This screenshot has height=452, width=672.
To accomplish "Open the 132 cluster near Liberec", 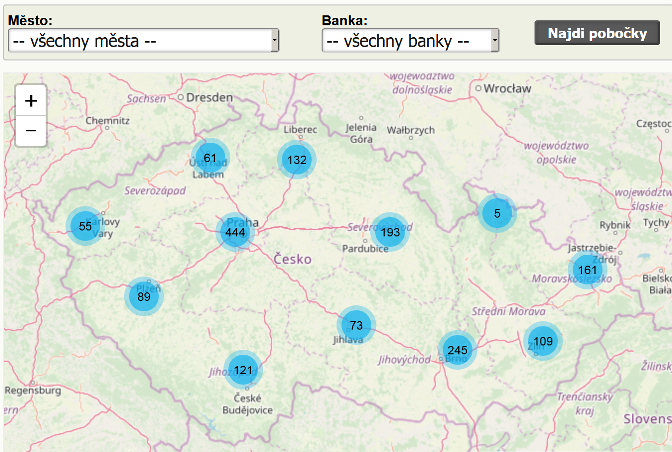I will click(x=297, y=160).
